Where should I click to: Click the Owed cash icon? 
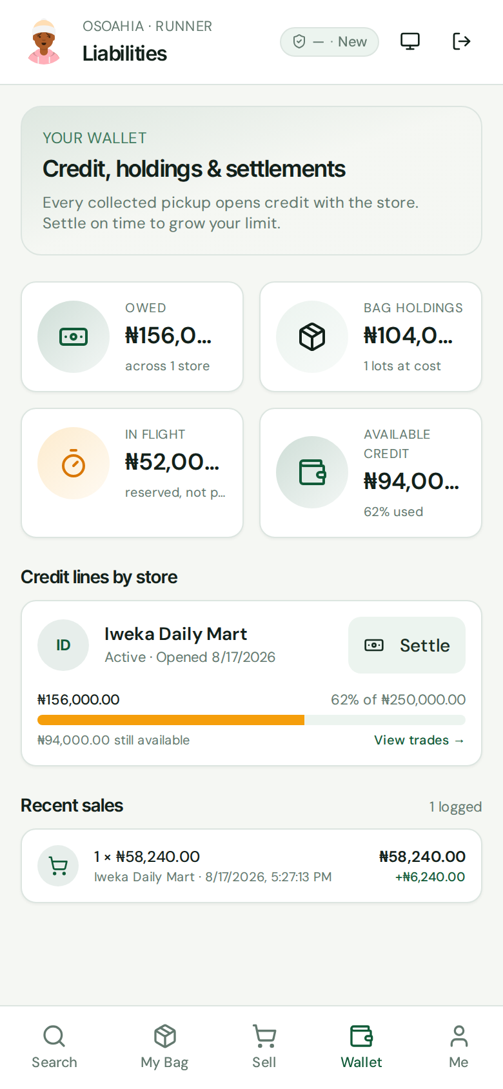[74, 337]
